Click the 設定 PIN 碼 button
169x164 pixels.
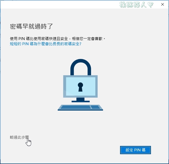136,150
